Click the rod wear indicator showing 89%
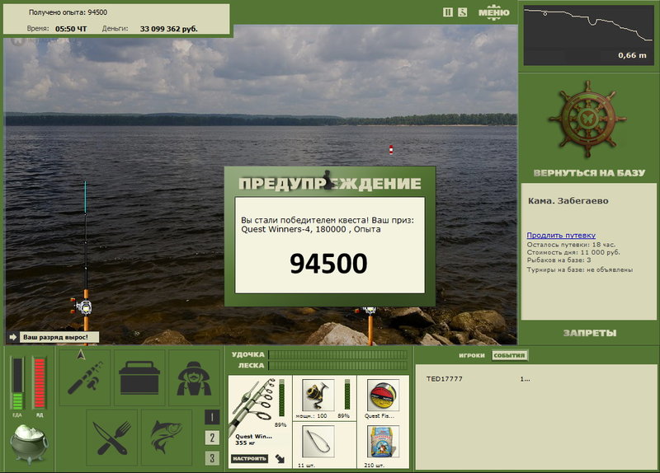The image size is (660, 473). (x=281, y=398)
